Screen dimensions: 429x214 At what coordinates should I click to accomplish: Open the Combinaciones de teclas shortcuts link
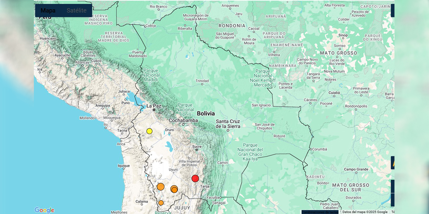pos(320,212)
